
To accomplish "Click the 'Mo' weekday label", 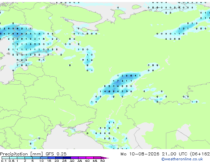I will click(124, 154).
